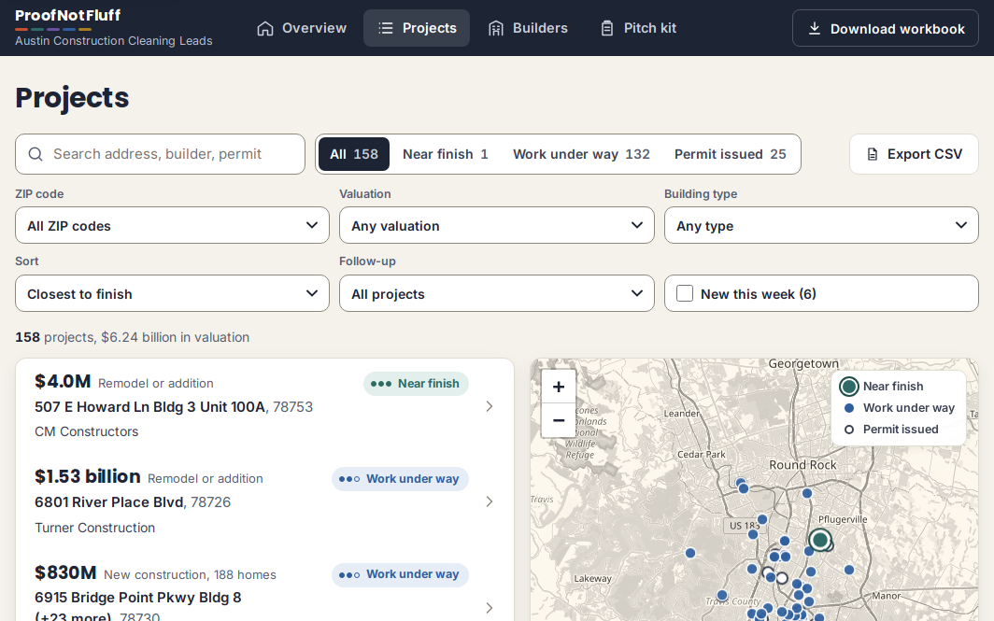This screenshot has width=994, height=621.
Task: Open 507 E Howard Ln row chevron
Action: tap(489, 406)
